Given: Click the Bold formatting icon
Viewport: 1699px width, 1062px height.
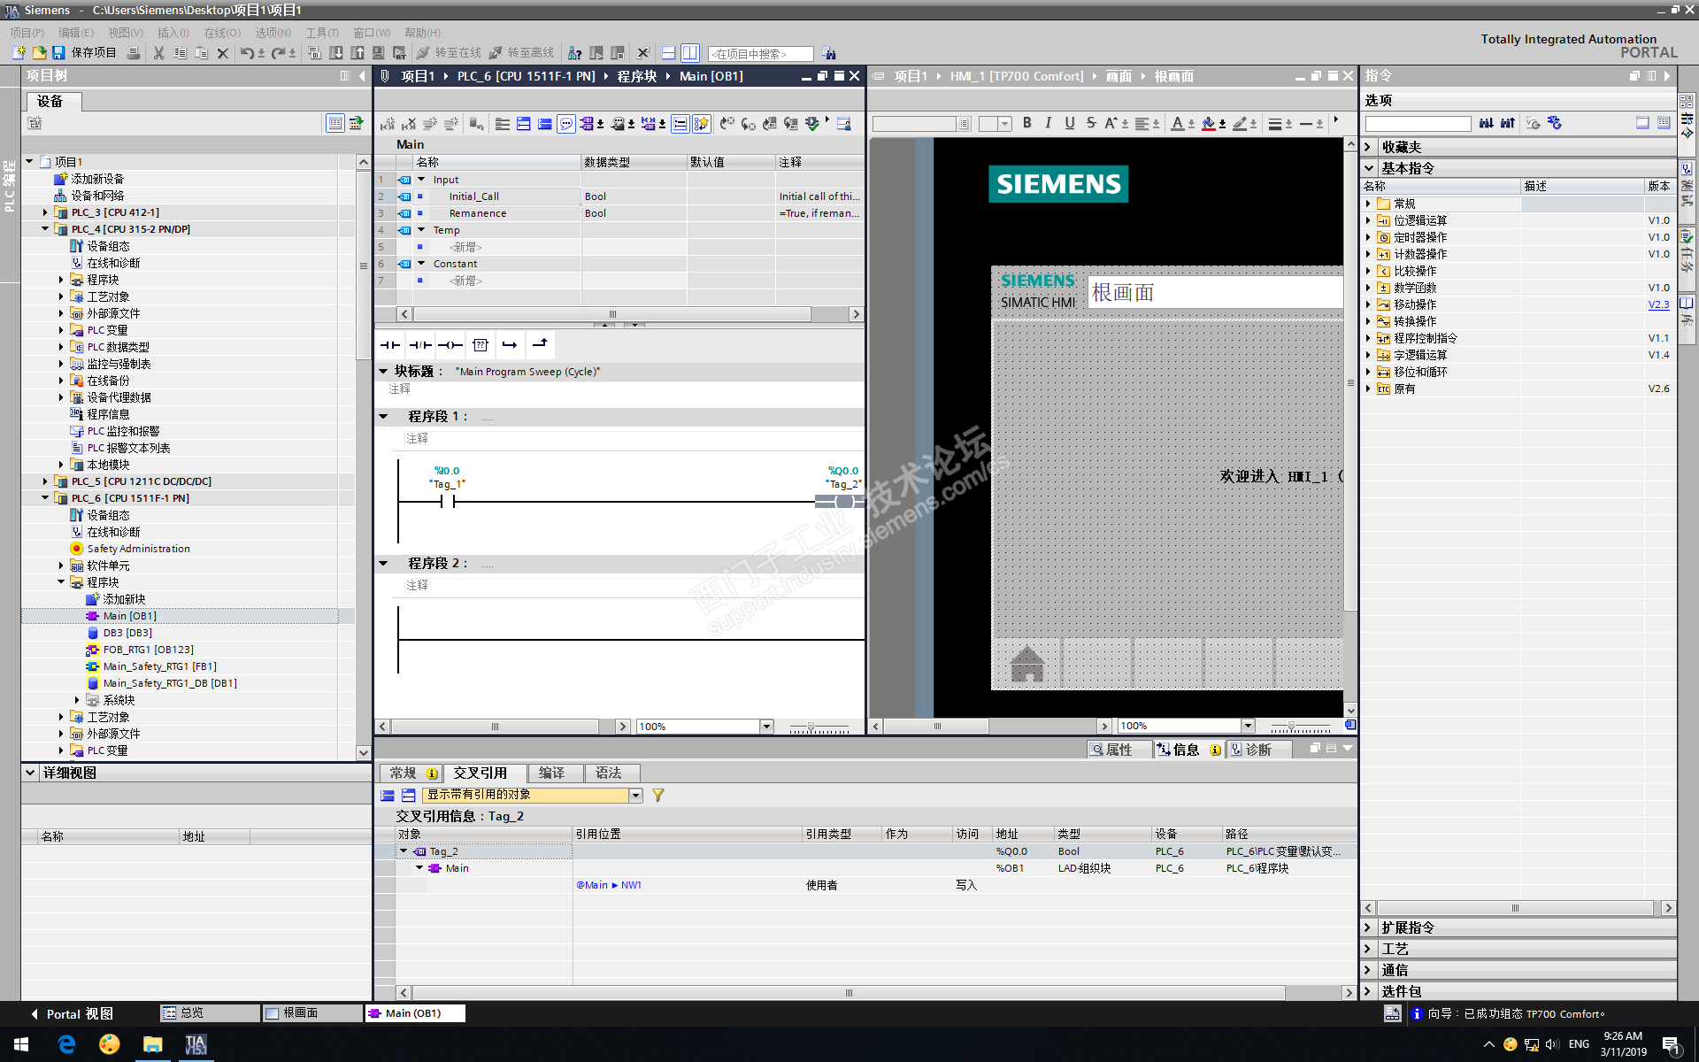Looking at the screenshot, I should coord(1026,124).
